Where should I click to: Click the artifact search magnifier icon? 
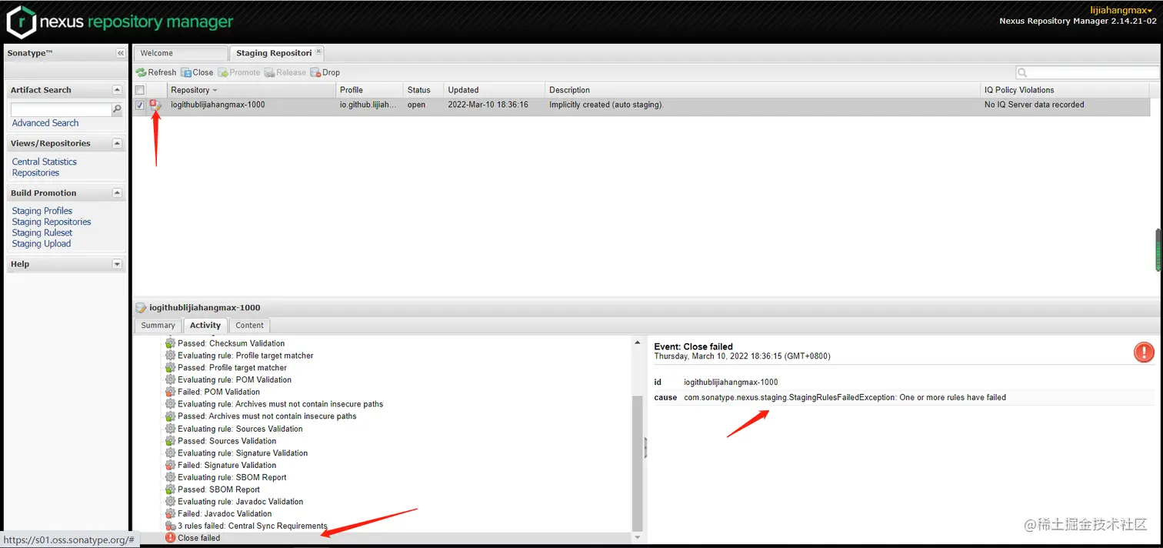point(117,110)
